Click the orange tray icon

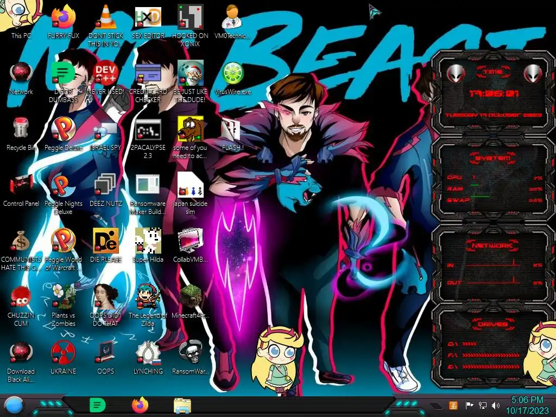[x=453, y=405]
